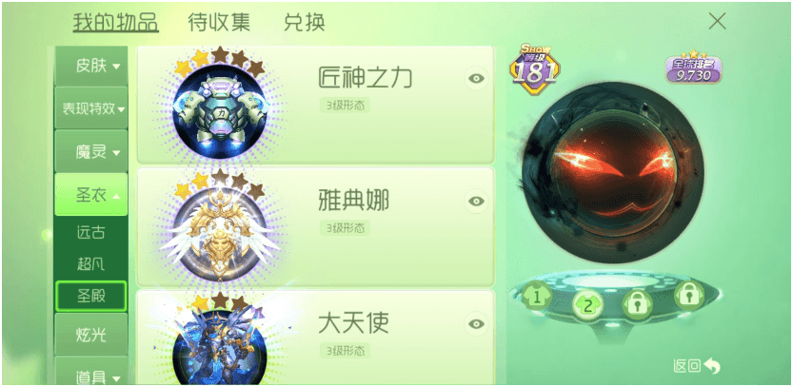Screen dimensions: 793x387
Task: Switch to the 待收集 tab
Action: tap(219, 23)
